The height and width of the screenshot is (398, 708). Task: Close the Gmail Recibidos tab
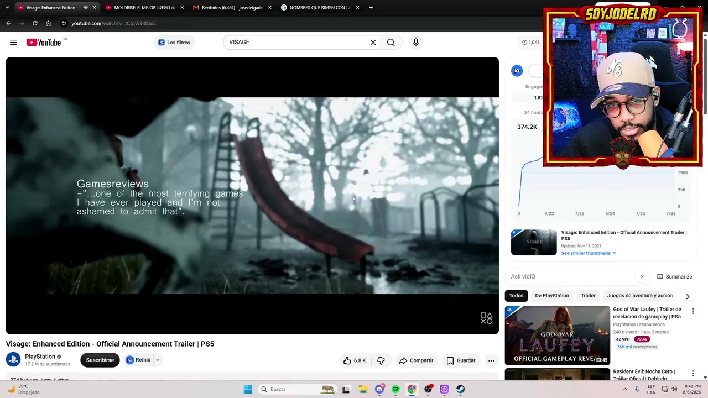point(270,8)
